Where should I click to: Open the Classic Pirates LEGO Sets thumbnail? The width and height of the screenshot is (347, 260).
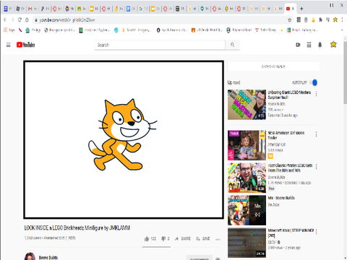247,178
